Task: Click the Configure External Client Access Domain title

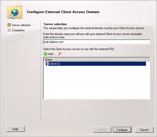Action: [63, 12]
